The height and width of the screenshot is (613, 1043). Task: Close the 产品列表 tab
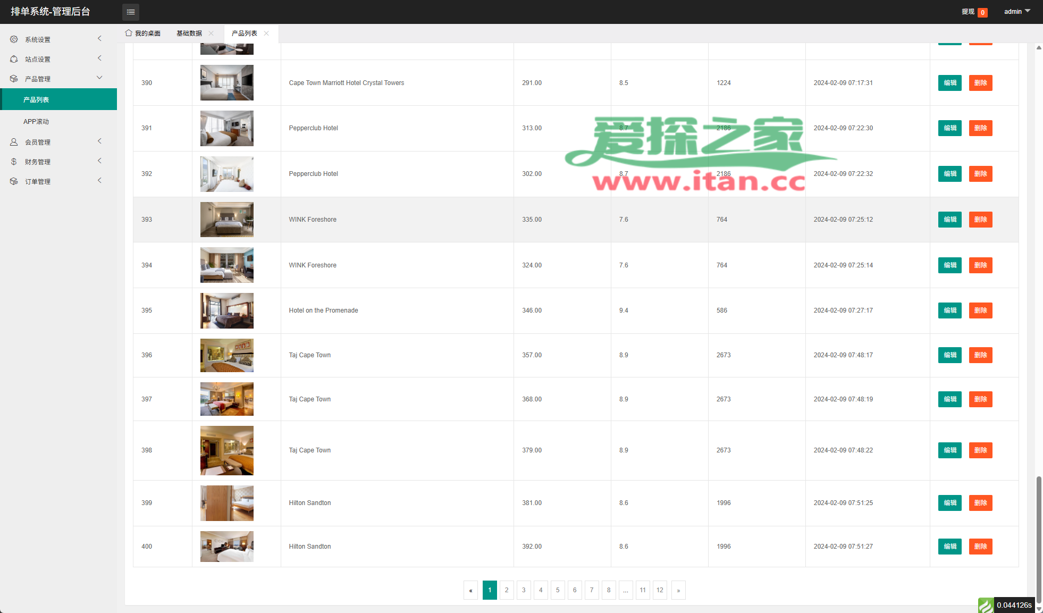(x=266, y=33)
